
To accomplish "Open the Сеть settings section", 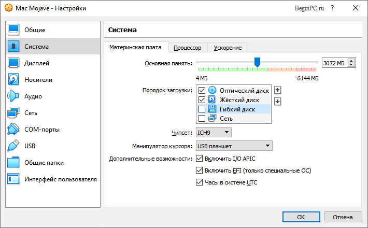I will (x=53, y=112).
